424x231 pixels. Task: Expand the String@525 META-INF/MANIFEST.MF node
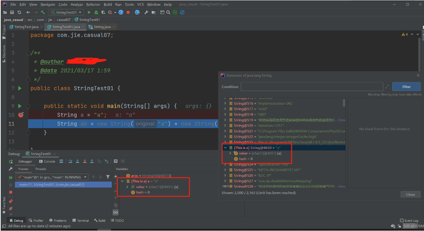tap(225, 170)
